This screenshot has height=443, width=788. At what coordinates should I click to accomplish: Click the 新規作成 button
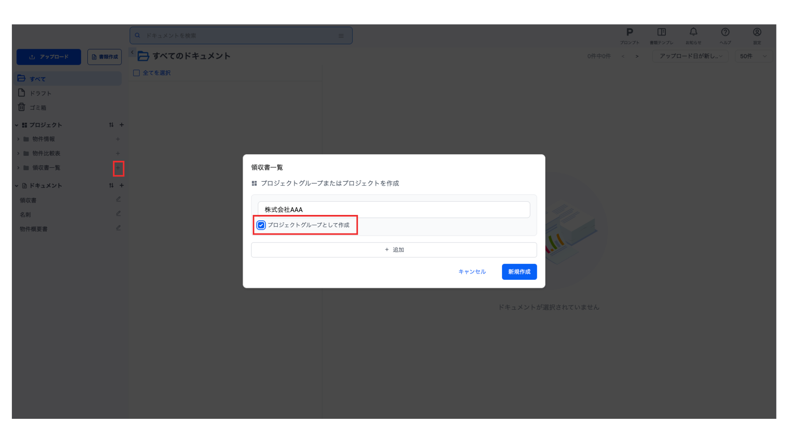pos(519,272)
